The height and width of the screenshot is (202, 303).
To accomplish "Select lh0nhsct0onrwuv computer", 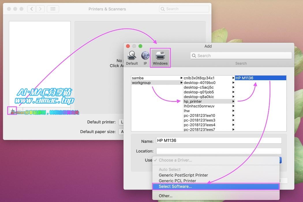I will pyautogui.click(x=209, y=106).
